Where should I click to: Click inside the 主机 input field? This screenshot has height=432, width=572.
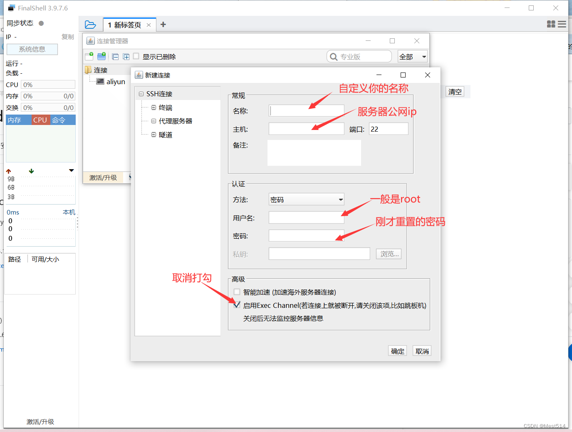point(306,129)
